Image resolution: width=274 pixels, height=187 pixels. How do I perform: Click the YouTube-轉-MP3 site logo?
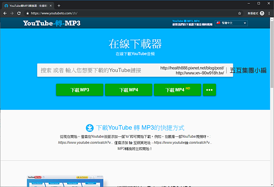[52, 23]
